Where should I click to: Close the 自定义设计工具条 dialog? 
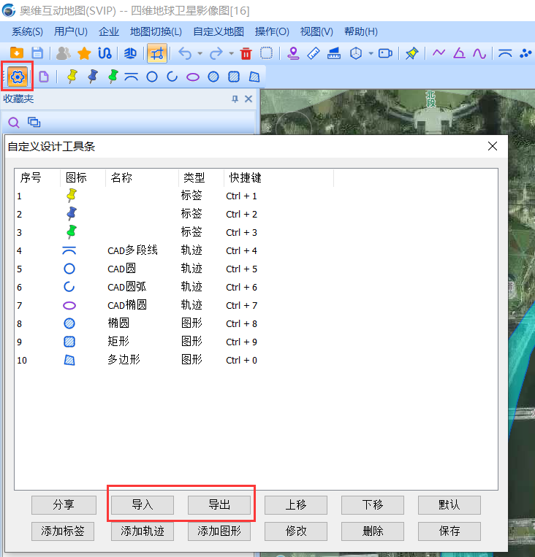coord(493,146)
